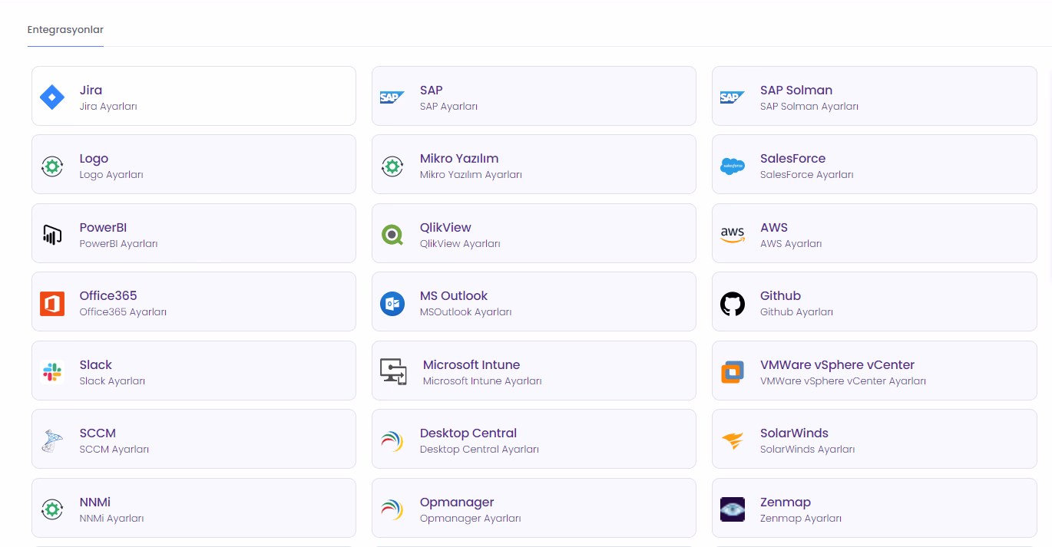Click the NNMi gear icon
Viewport: 1052px width, 547px height.
[x=52, y=509]
